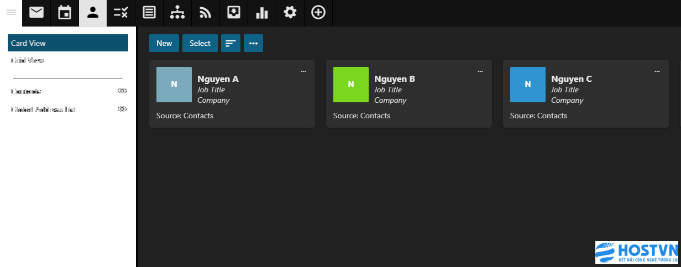Open Nguyen A card options menu
681x267 pixels.
pyautogui.click(x=303, y=71)
